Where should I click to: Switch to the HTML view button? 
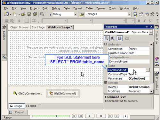32,106
